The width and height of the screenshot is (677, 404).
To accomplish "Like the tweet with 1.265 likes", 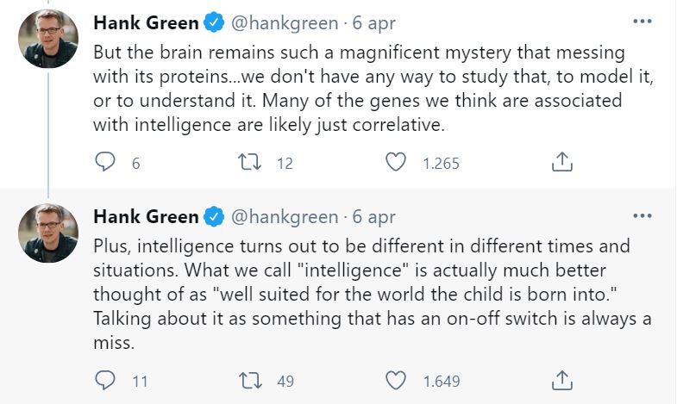I will coord(396,161).
